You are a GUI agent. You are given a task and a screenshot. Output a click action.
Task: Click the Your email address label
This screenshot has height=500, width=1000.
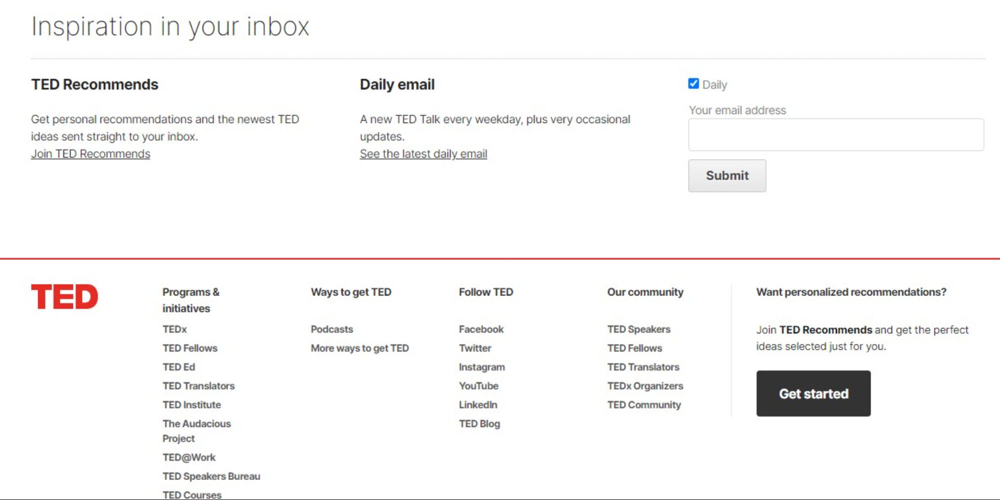tap(737, 110)
